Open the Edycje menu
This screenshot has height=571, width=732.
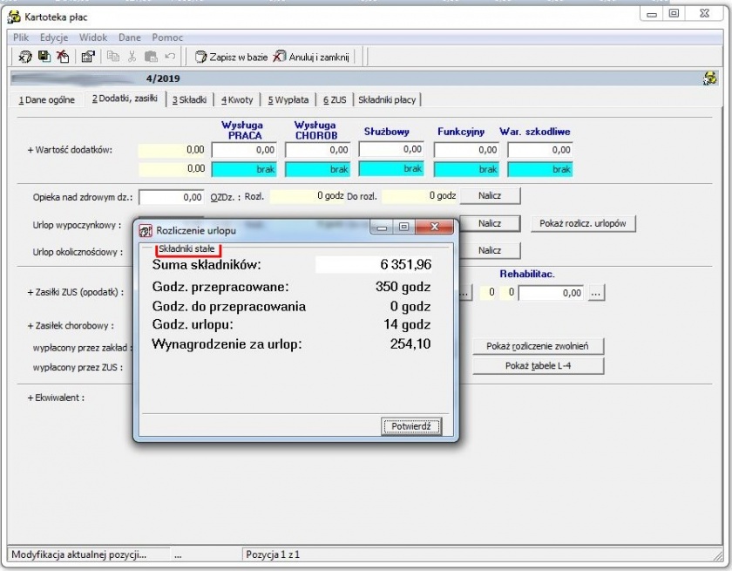click(x=54, y=37)
